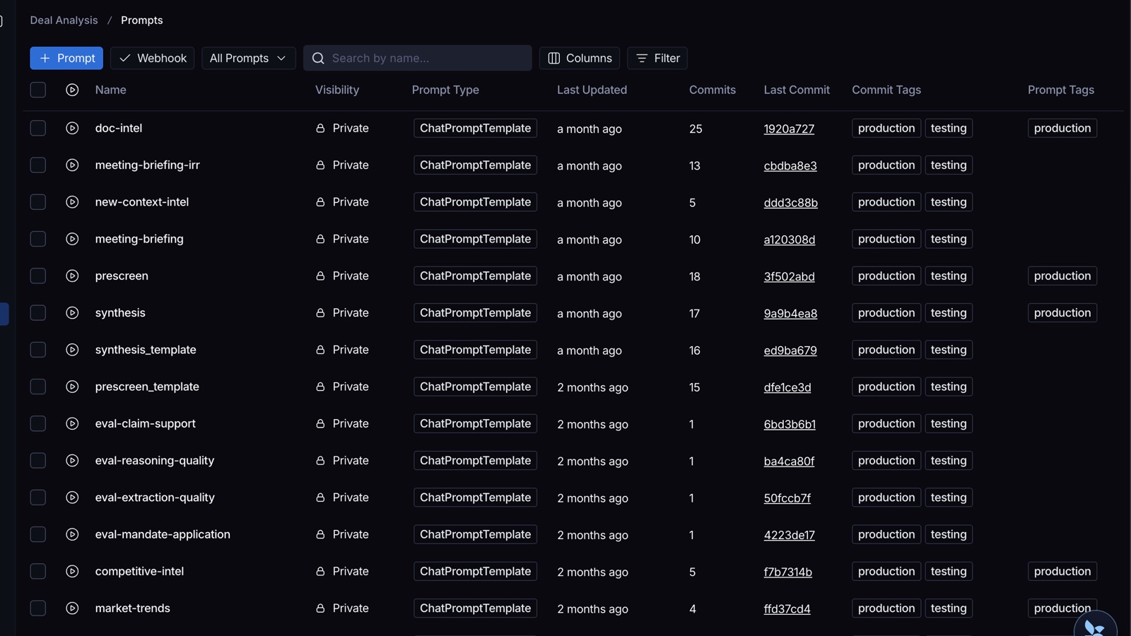Click the lock icon in doc-intel row
Viewport: 1131px width, 636px height.
[x=320, y=128]
